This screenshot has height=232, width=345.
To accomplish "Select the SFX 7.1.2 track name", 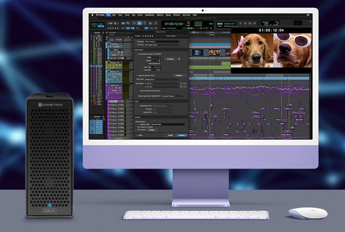I will [x=115, y=85].
